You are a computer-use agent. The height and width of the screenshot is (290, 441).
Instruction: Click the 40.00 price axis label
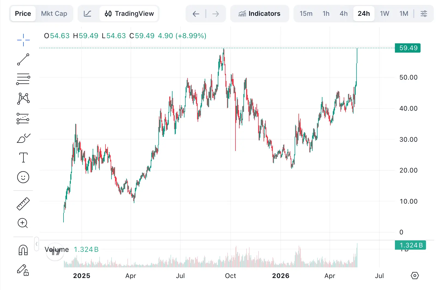408,108
